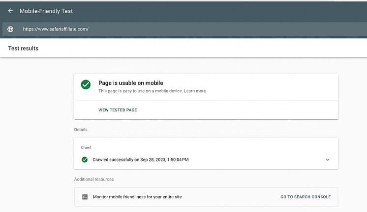
Task: Click the Test results header
Action: tap(23, 48)
